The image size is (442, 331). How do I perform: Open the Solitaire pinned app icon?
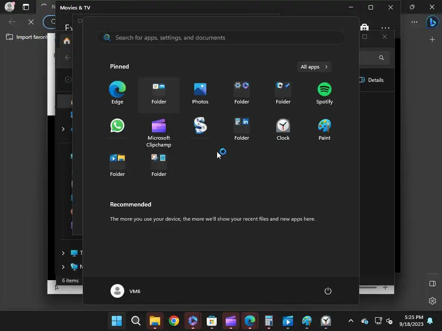click(x=200, y=125)
